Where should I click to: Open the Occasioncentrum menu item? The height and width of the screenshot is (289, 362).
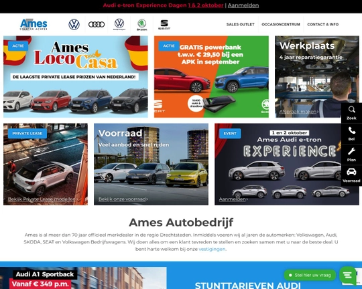click(x=281, y=25)
